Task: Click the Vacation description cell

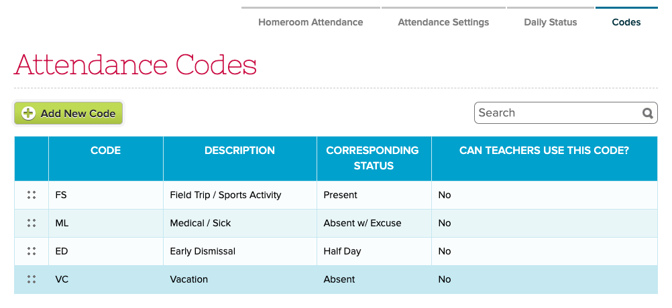Action: click(189, 279)
